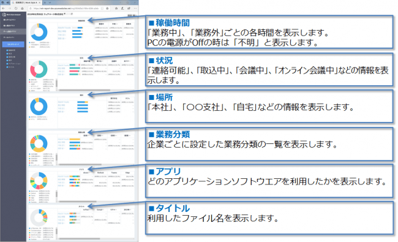Click the アプリ legend vertical scrollbar
The image size is (398, 242).
coord(56,194)
